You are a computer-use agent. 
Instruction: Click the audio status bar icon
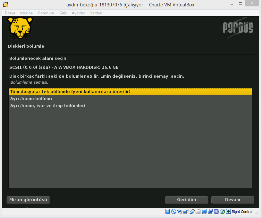tap(180, 212)
